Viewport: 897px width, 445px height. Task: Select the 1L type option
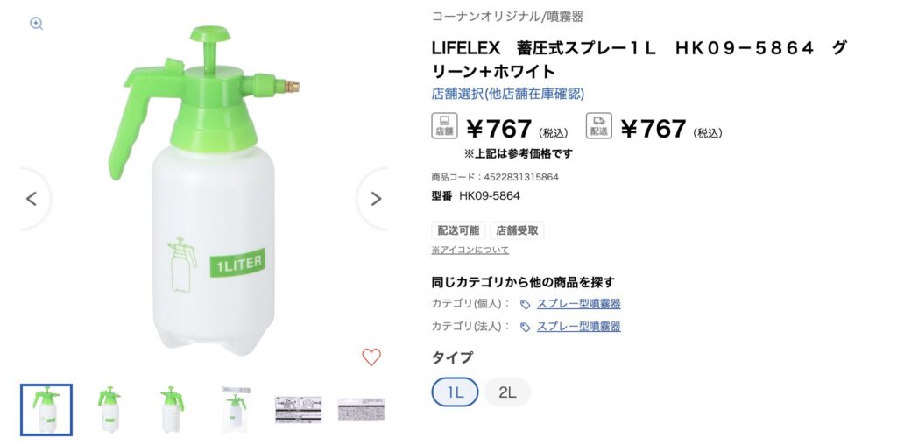455,392
